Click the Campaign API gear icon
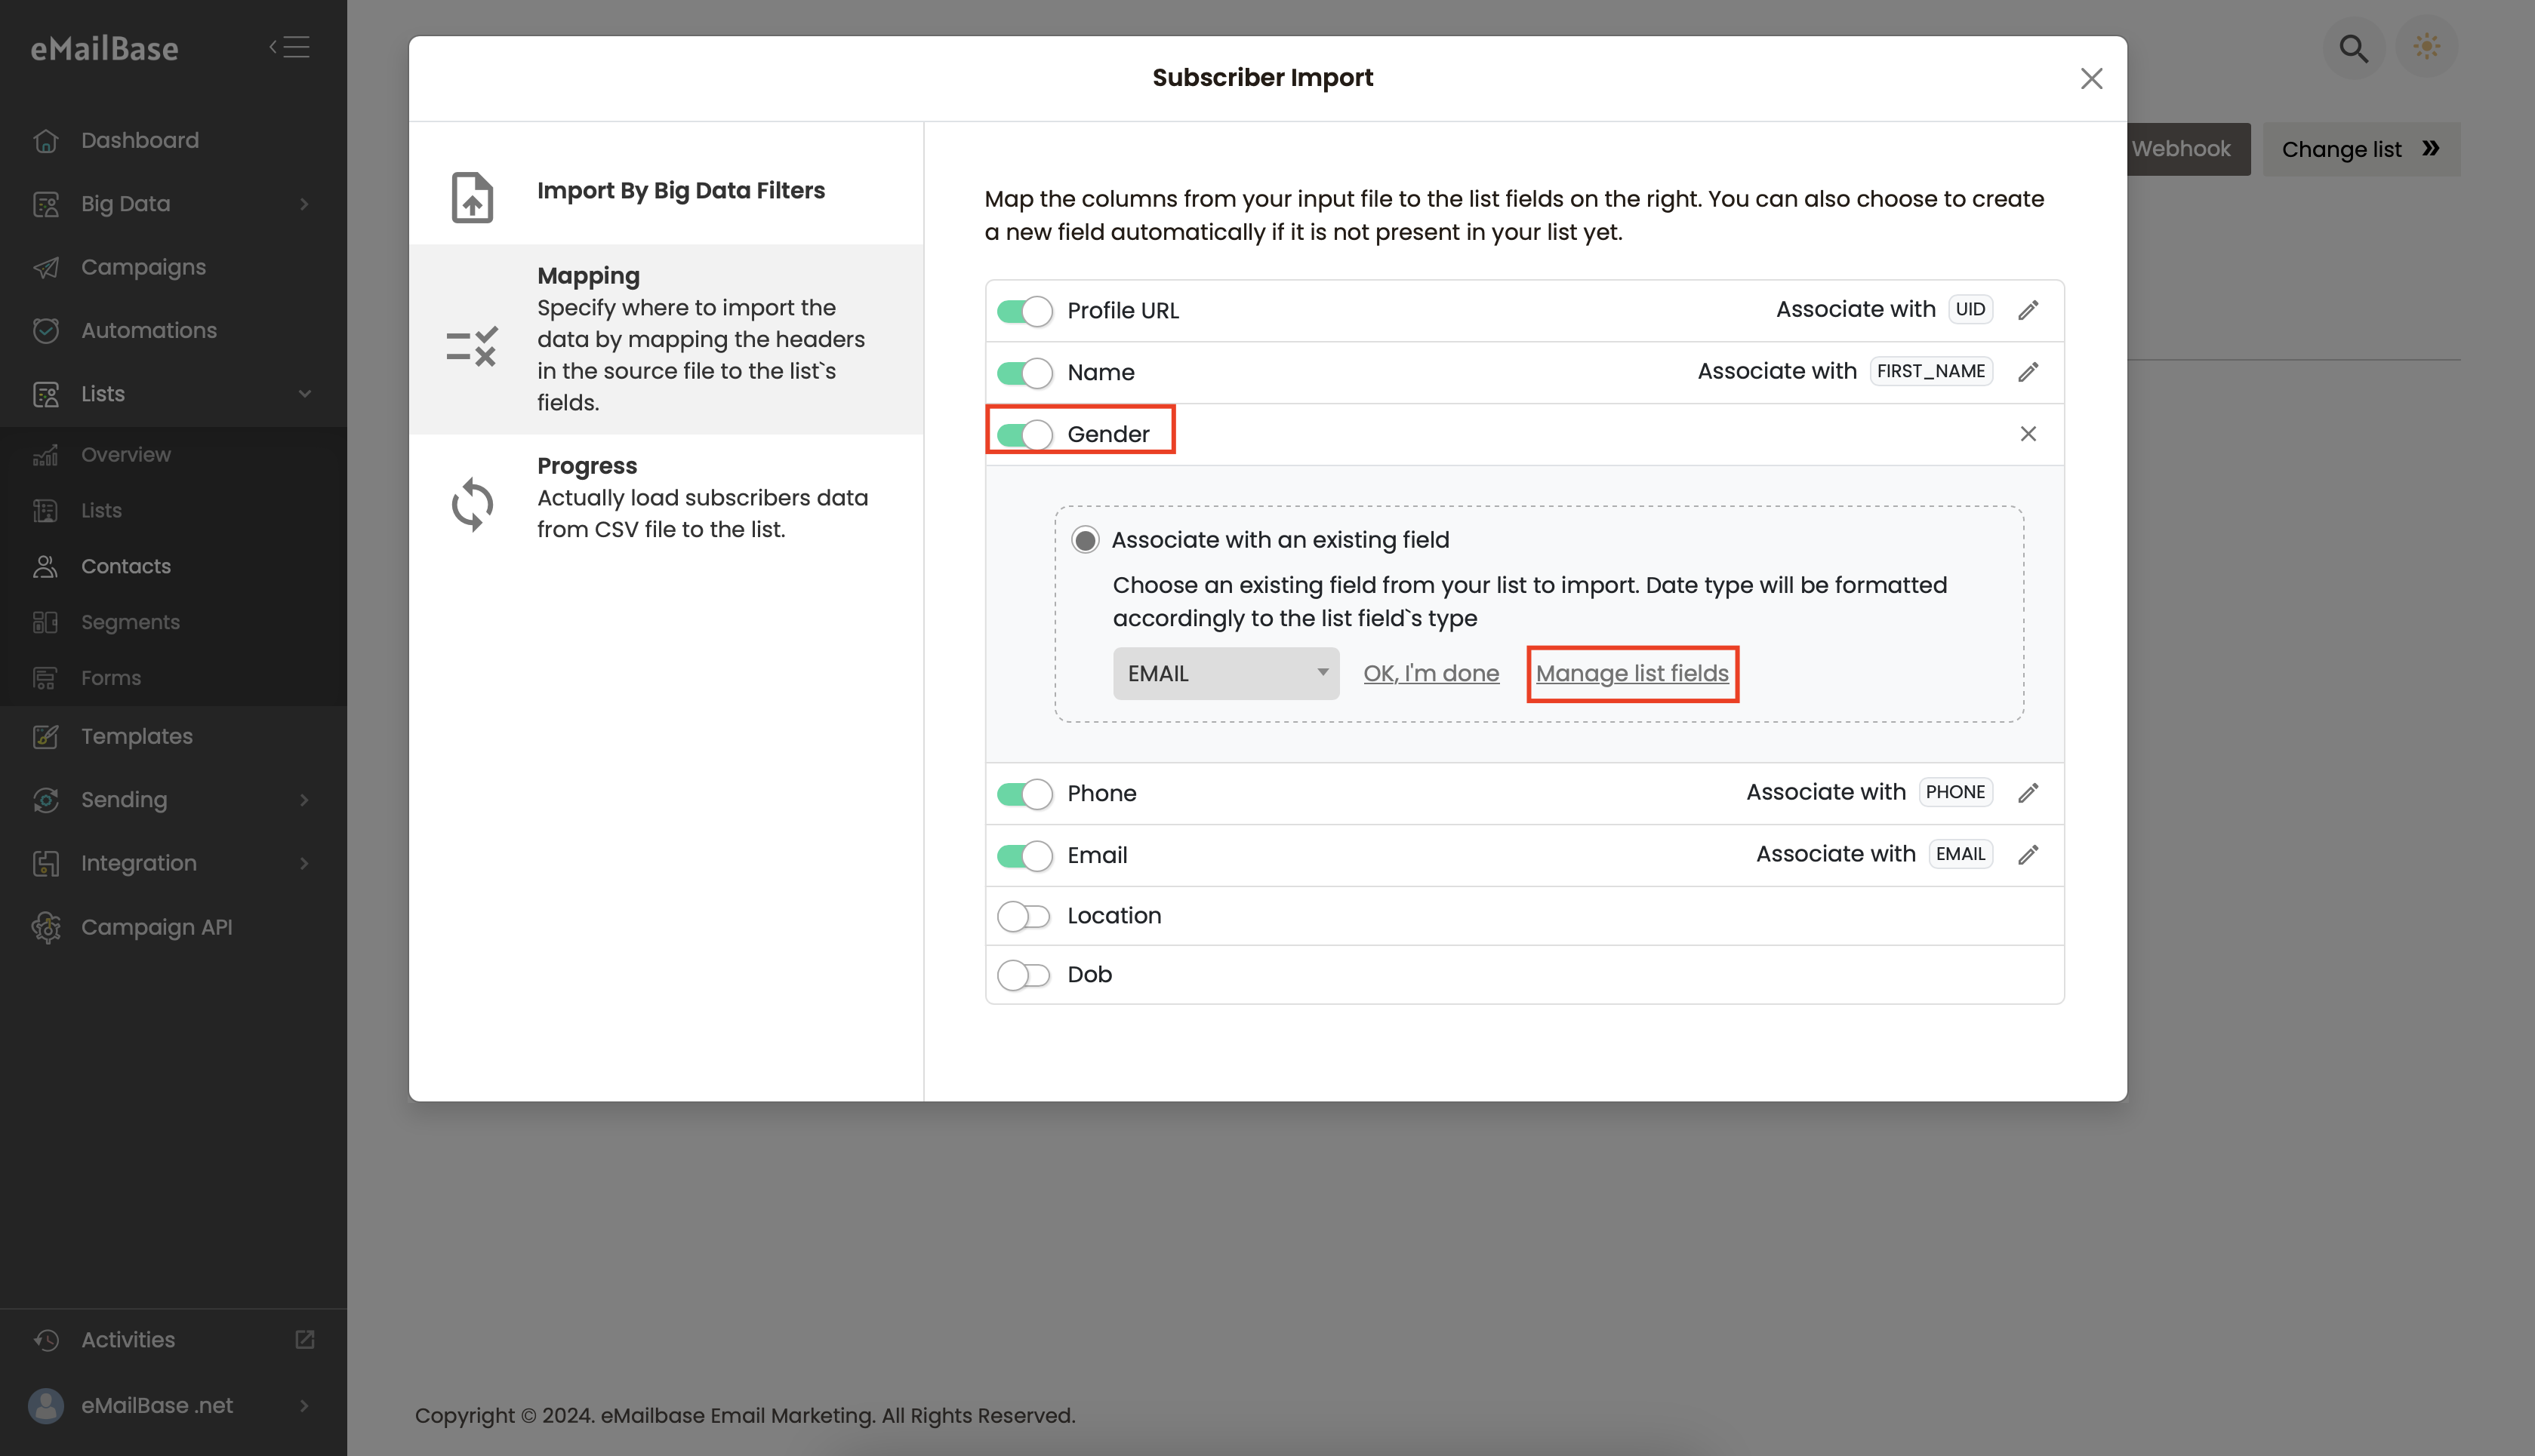This screenshot has height=1456, width=2535. click(x=46, y=928)
